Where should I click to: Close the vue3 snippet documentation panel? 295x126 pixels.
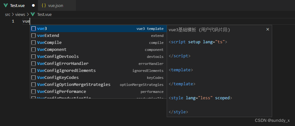pos(268,29)
